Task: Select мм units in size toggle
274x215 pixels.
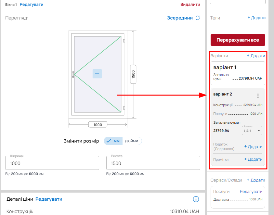Action: point(113,141)
